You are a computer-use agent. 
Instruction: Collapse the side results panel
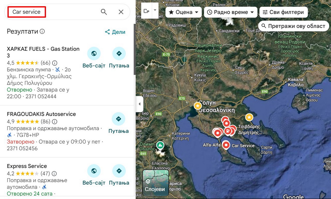point(140,104)
